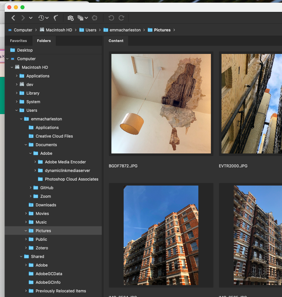Open the chevron after Users in path bar
Viewport: 282px width, 297px height.
[100, 30]
